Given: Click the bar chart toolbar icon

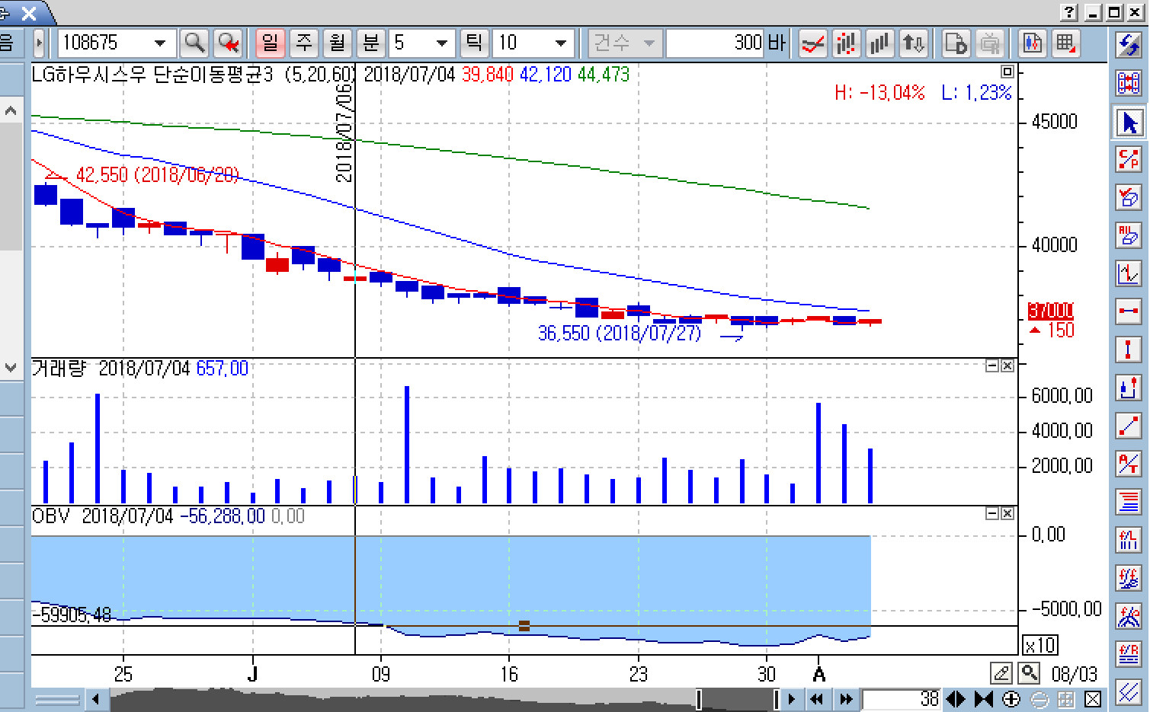Looking at the screenshot, I should click(x=879, y=43).
